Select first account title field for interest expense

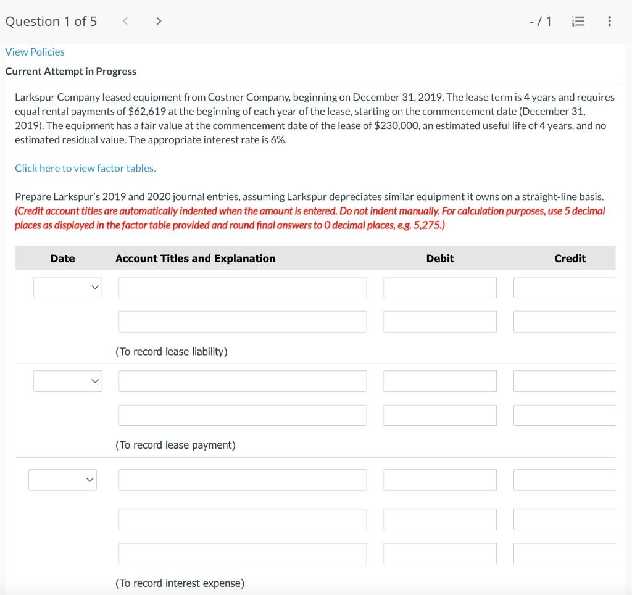[243, 480]
